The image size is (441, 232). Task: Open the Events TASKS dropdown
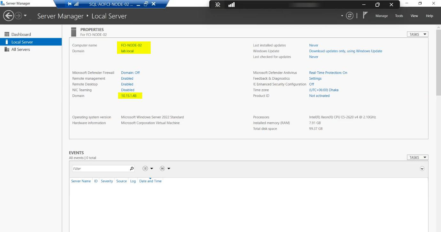tap(417, 157)
